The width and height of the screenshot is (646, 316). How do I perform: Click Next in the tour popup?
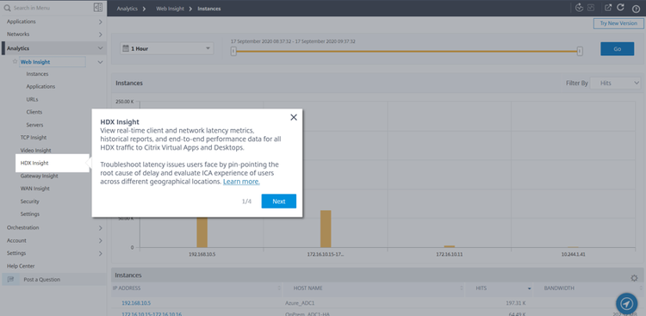point(278,201)
